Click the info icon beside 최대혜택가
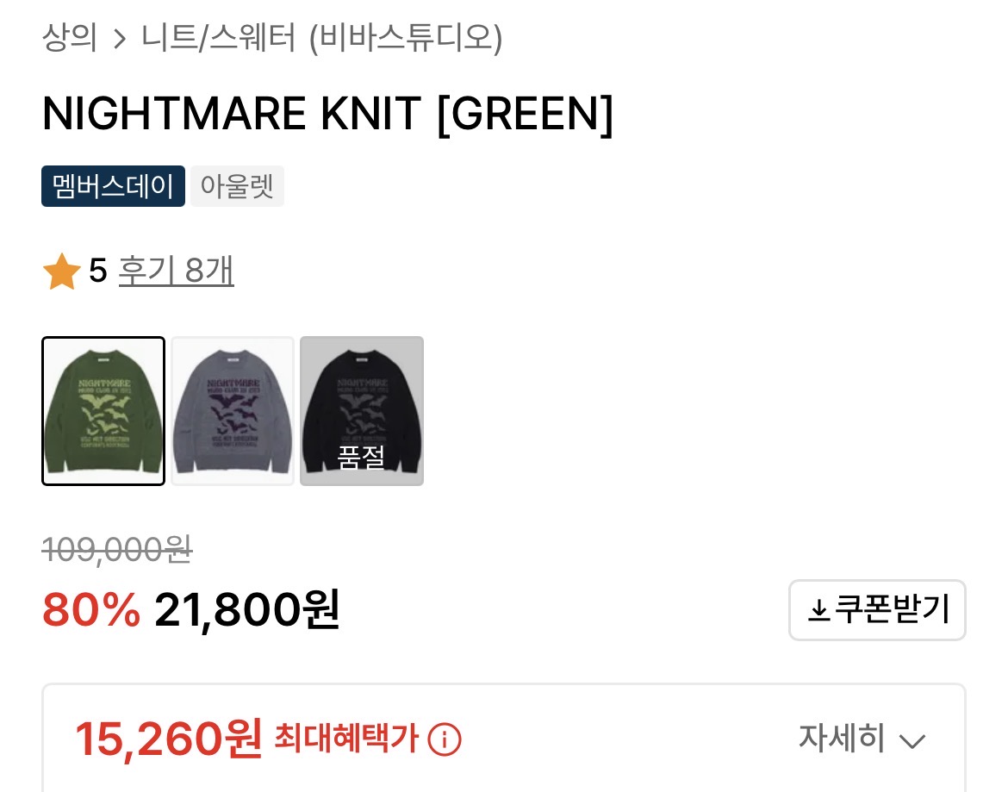The image size is (1008, 792). coord(445,739)
